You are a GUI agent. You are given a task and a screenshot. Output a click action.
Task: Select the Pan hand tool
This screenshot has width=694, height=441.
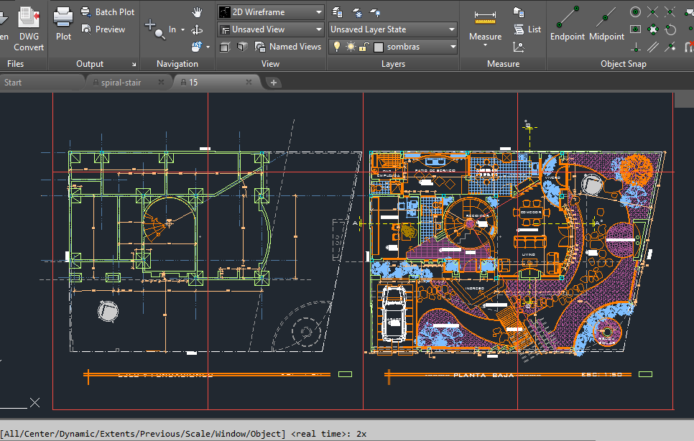coord(197,12)
